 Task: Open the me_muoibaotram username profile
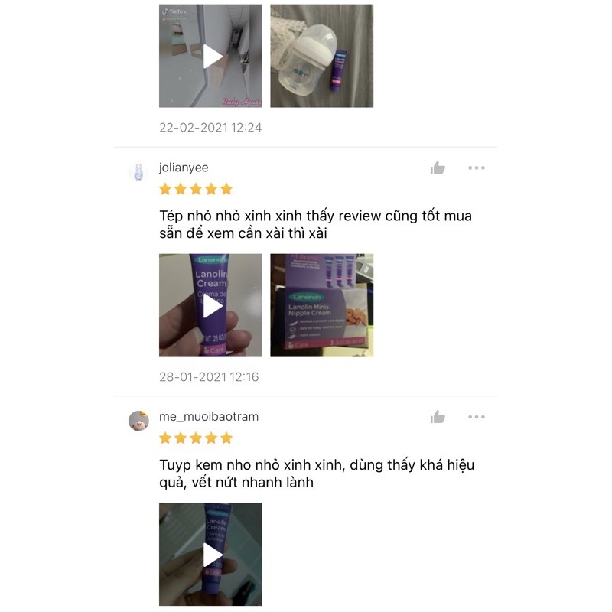pos(209,416)
